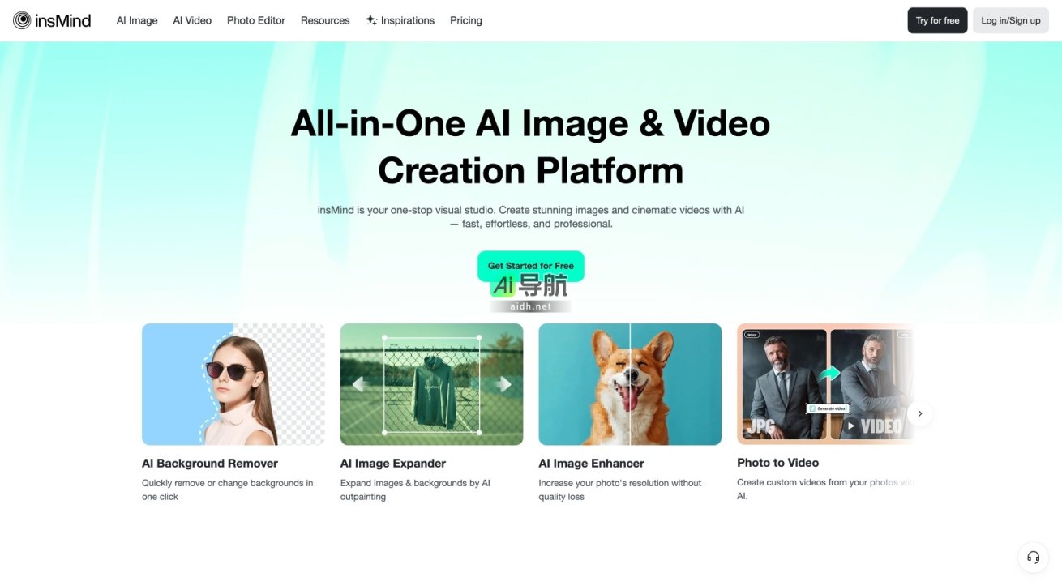
Task: Click the Get Started for Free button
Action: (x=531, y=265)
